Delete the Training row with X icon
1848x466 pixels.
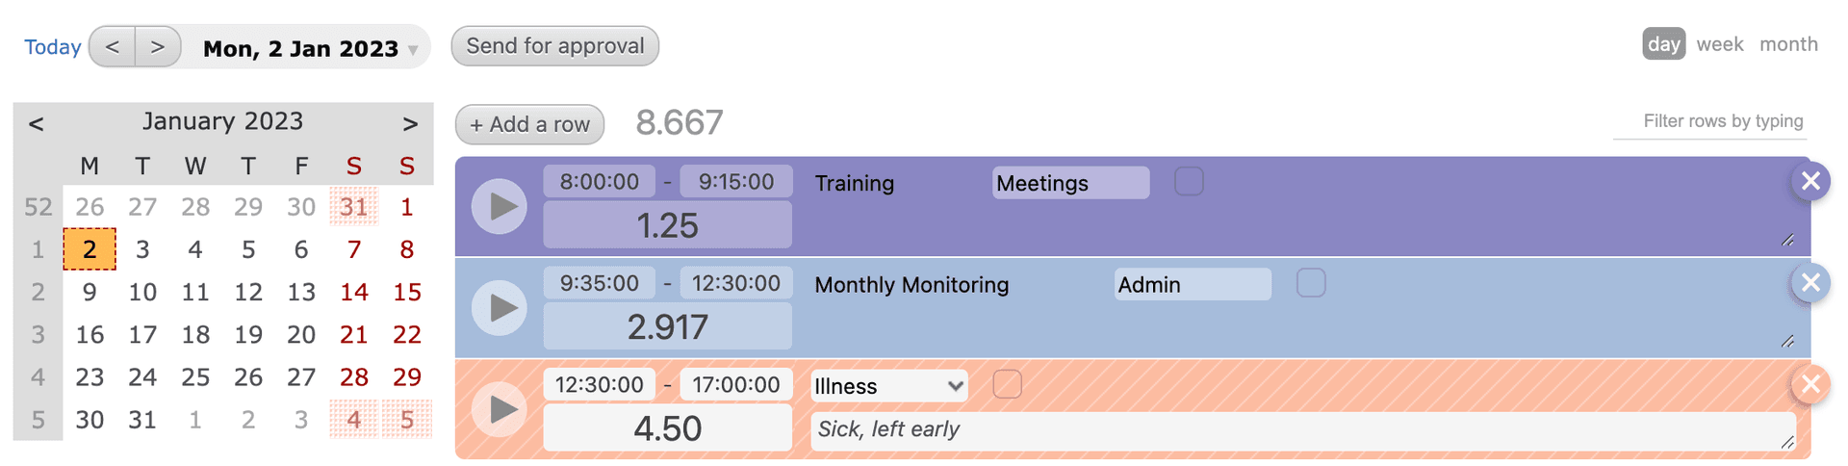point(1809,181)
